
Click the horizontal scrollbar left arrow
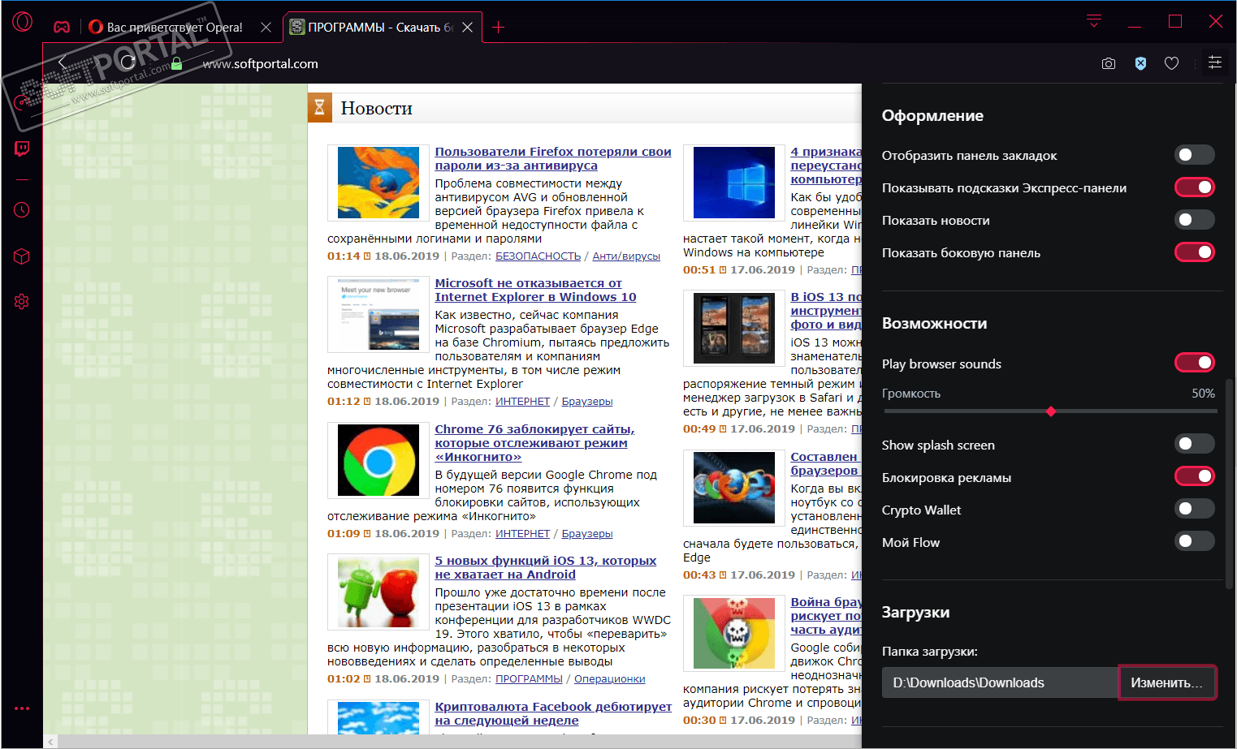pos(51,742)
